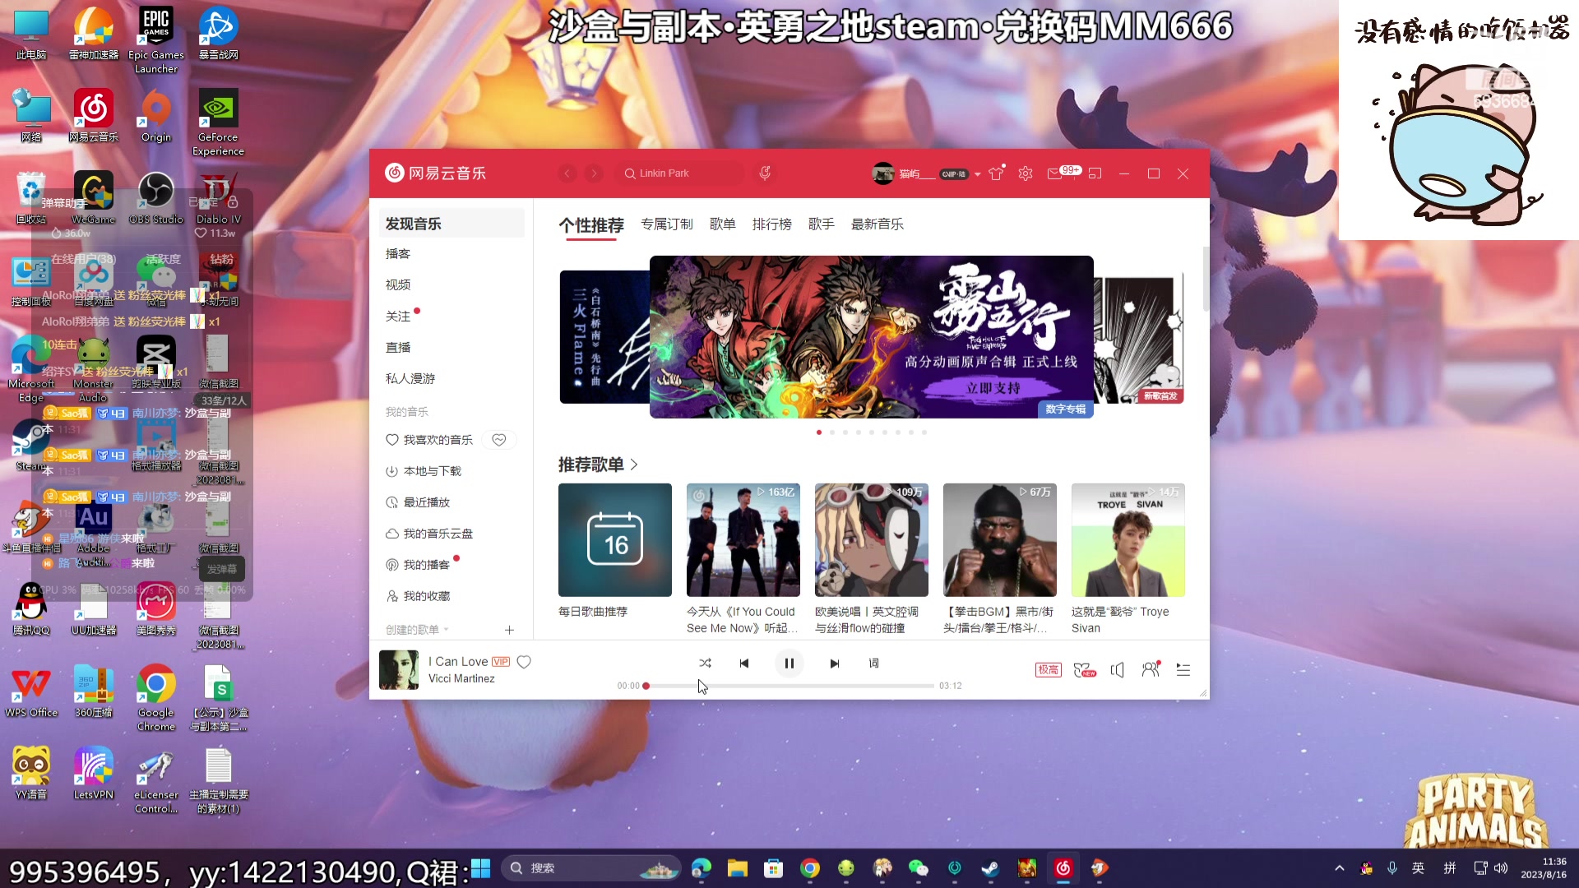Like the song I Can Love
This screenshot has width=1579, height=888.
coord(524,662)
